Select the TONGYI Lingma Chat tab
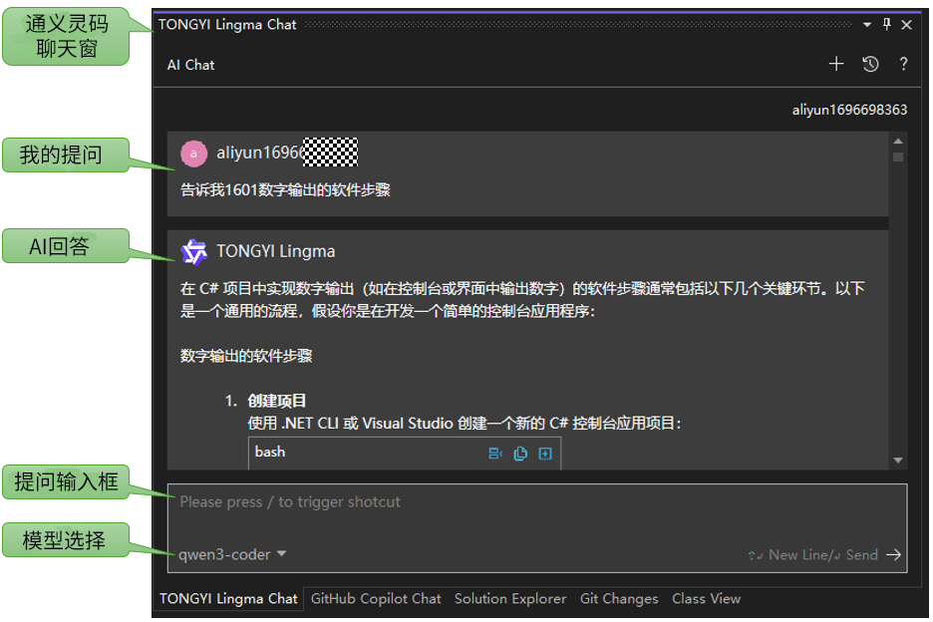 click(227, 599)
